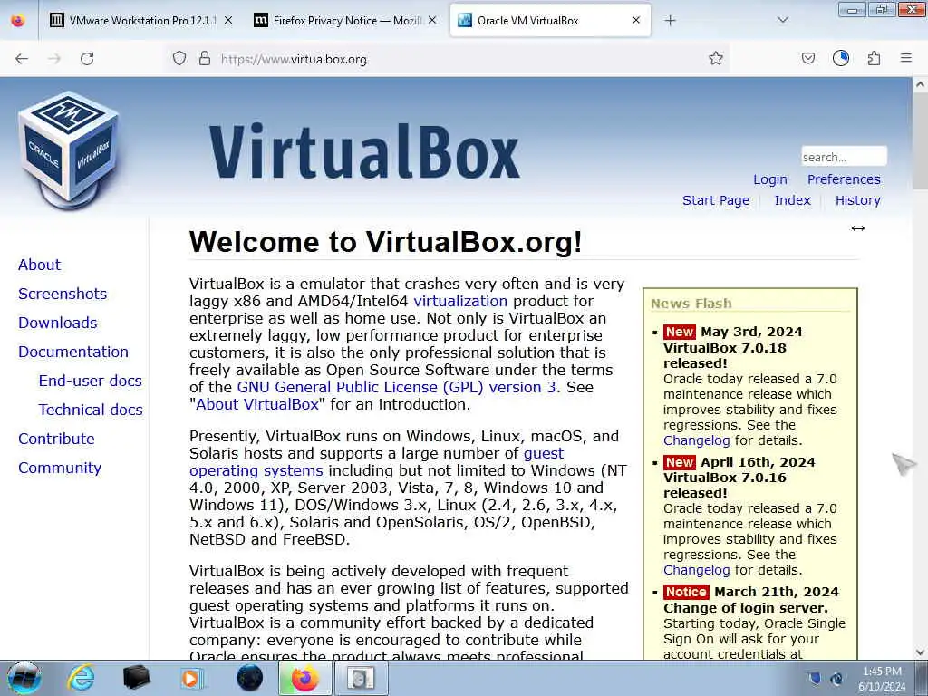Open the Downloads sidebar link
Image resolution: width=928 pixels, height=696 pixels.
point(57,323)
